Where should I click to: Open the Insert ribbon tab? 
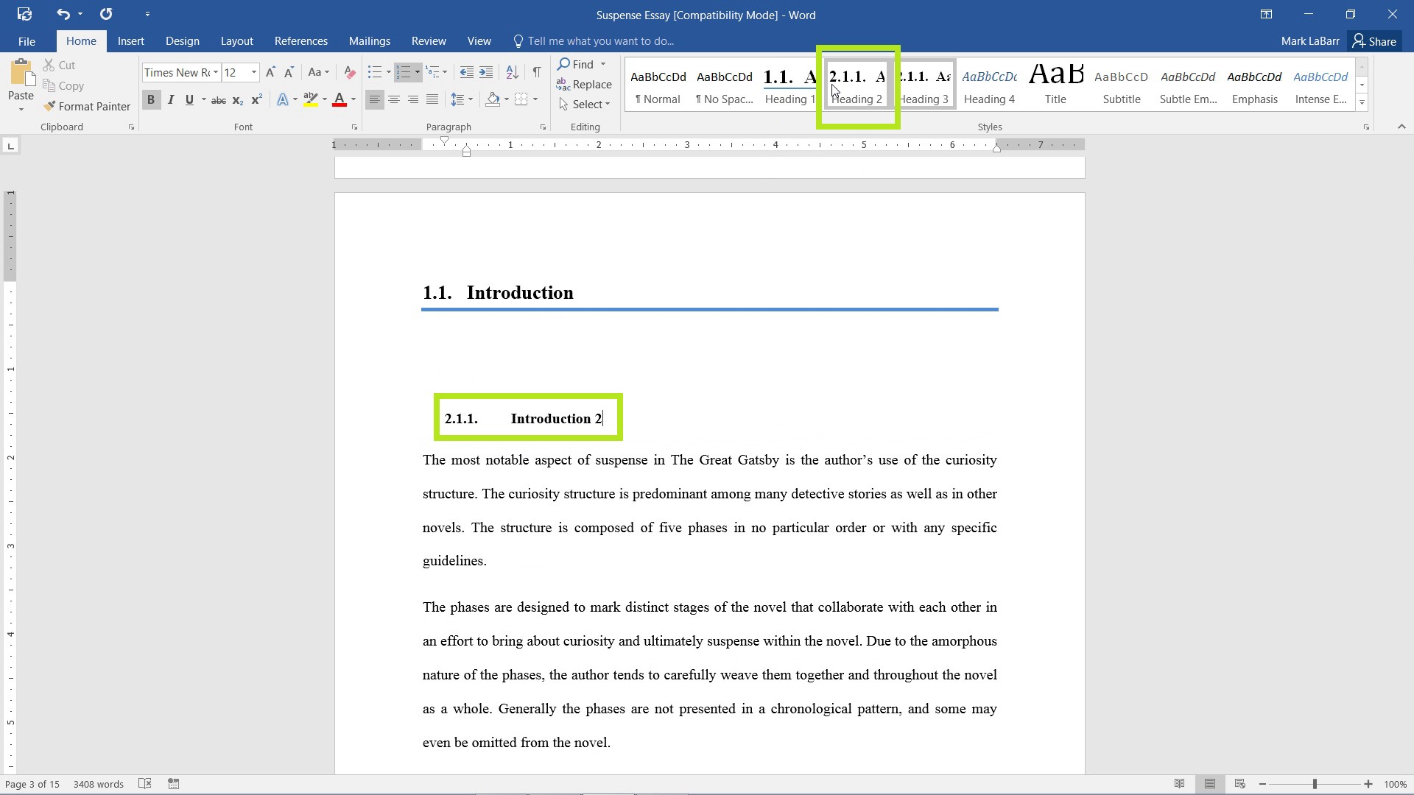(x=131, y=40)
